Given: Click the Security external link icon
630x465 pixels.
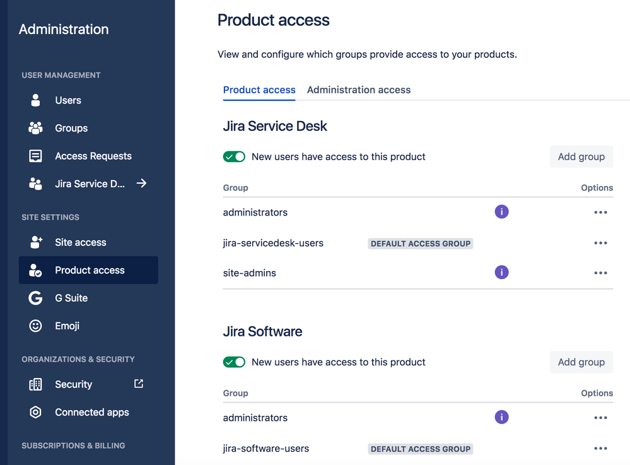Looking at the screenshot, I should click(138, 384).
